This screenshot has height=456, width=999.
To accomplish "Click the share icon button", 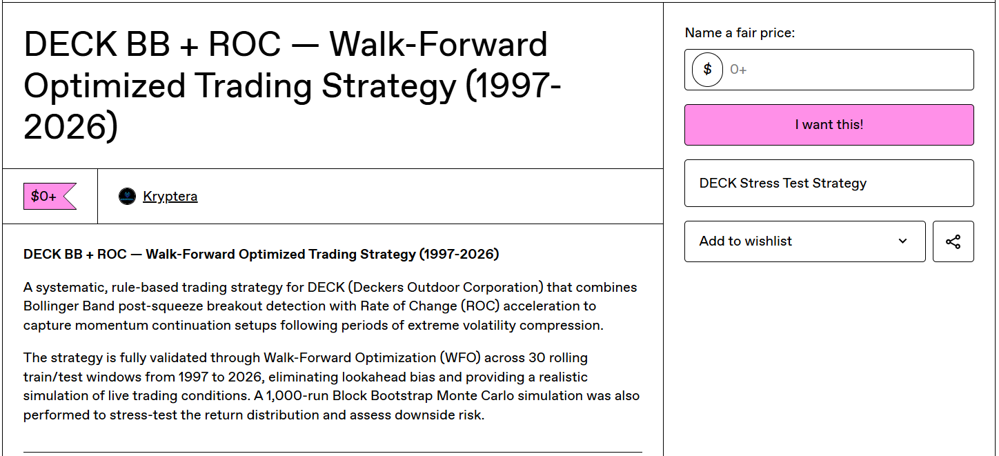I will coord(953,241).
